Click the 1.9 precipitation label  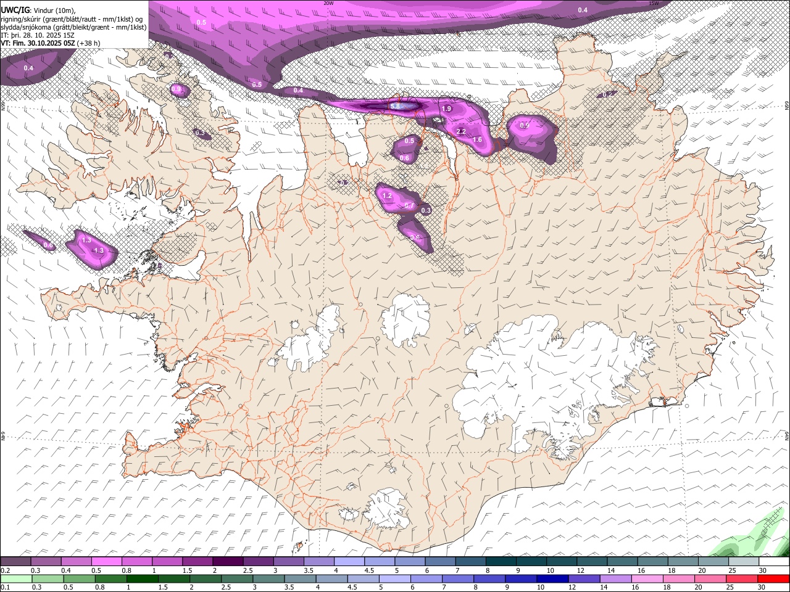pos(447,109)
